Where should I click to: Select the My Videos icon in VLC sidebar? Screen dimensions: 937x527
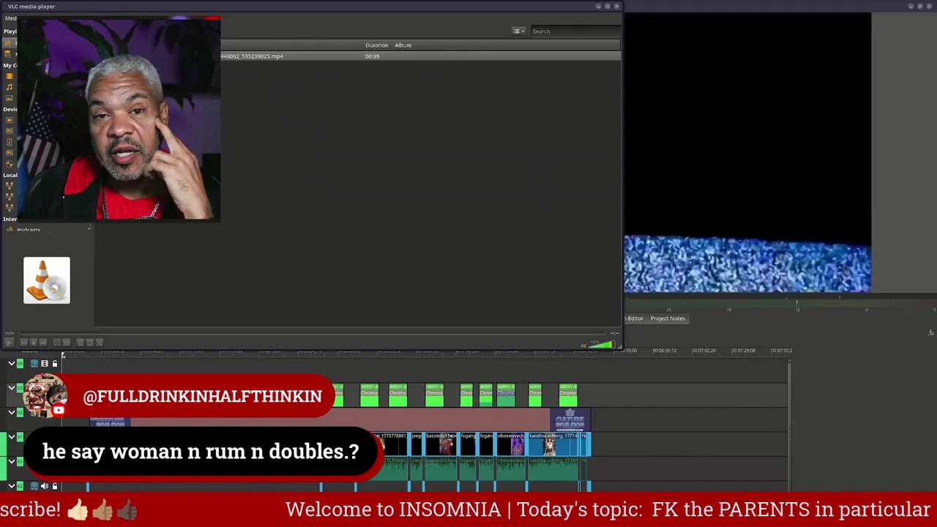[x=10, y=76]
